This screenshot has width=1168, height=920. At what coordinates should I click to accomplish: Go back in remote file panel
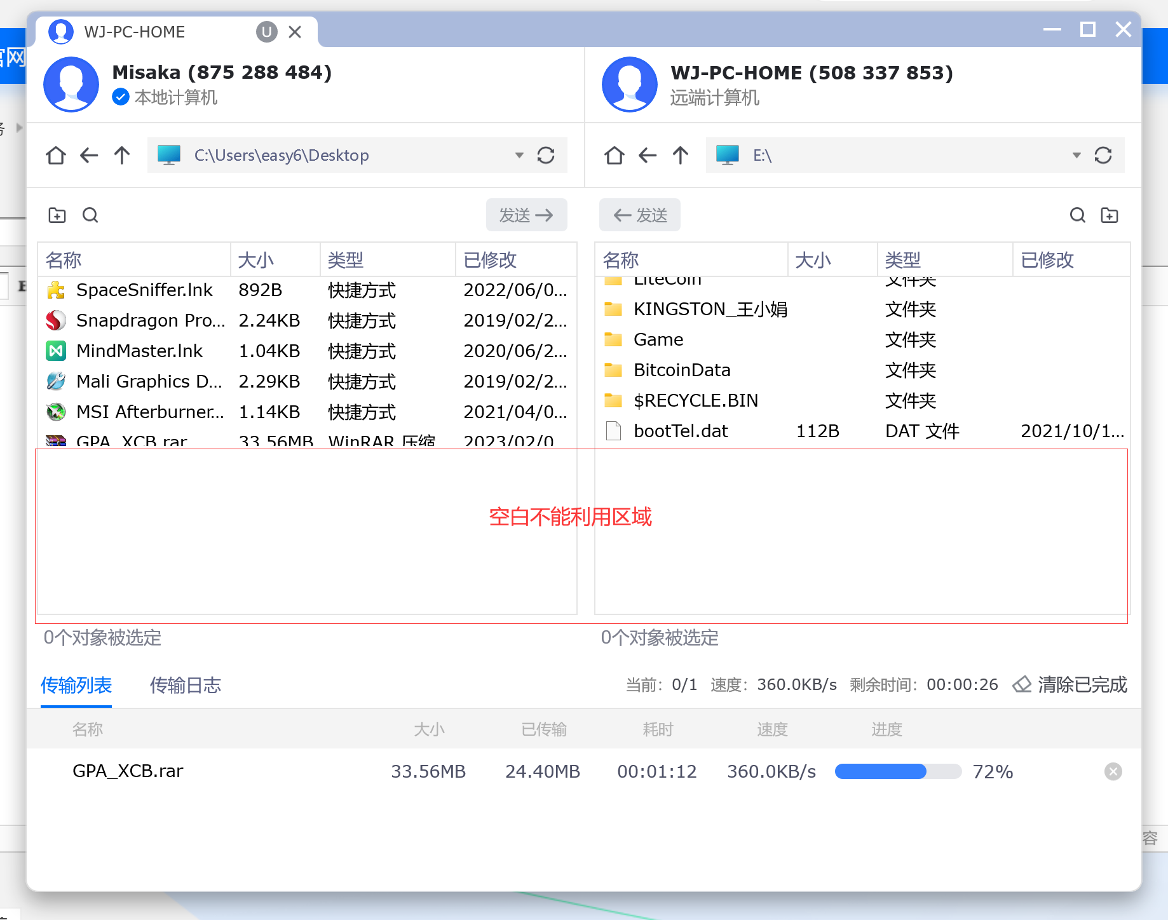tap(648, 156)
